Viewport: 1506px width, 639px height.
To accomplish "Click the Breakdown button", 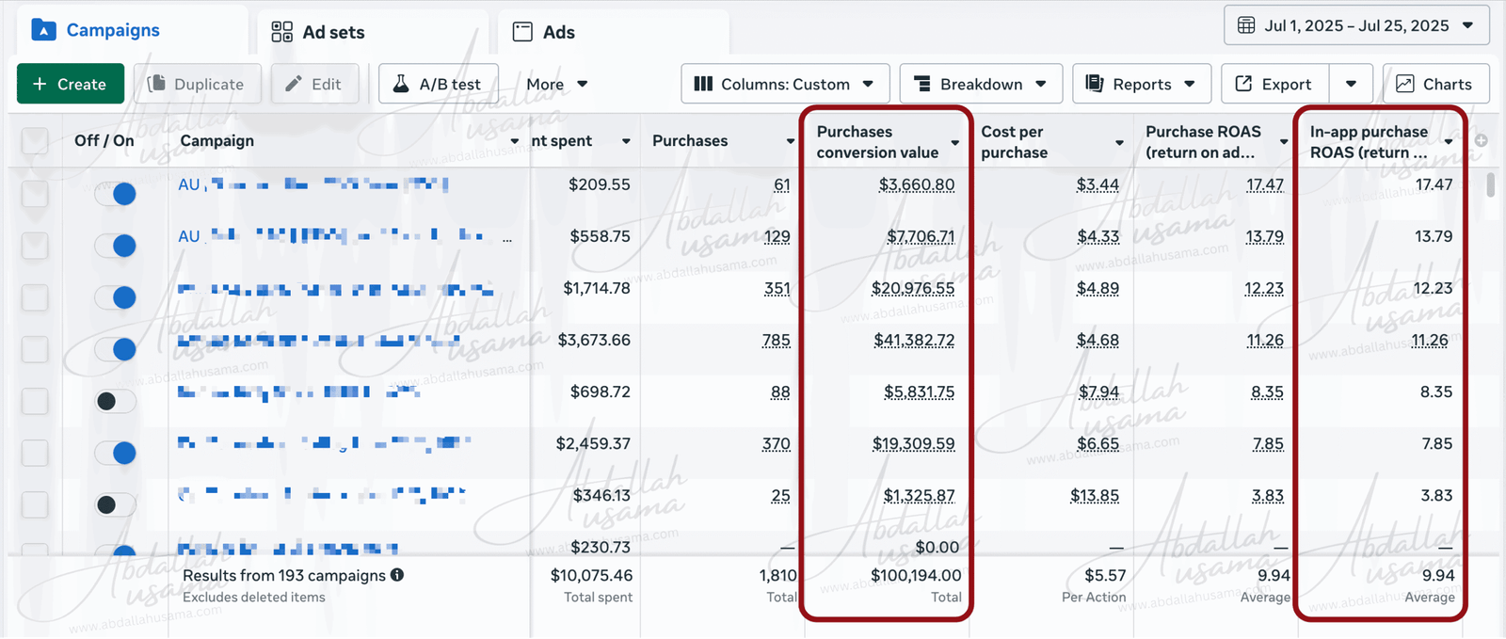I will [x=981, y=84].
